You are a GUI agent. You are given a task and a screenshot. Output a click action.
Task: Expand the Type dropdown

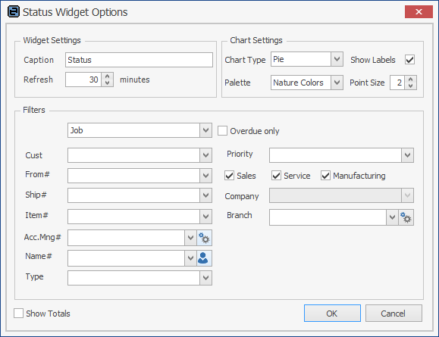point(205,278)
